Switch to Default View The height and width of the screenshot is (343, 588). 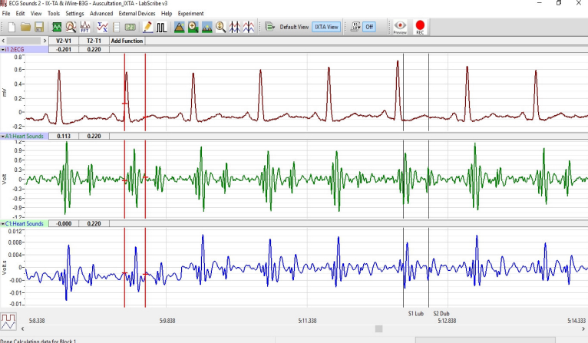(292, 27)
